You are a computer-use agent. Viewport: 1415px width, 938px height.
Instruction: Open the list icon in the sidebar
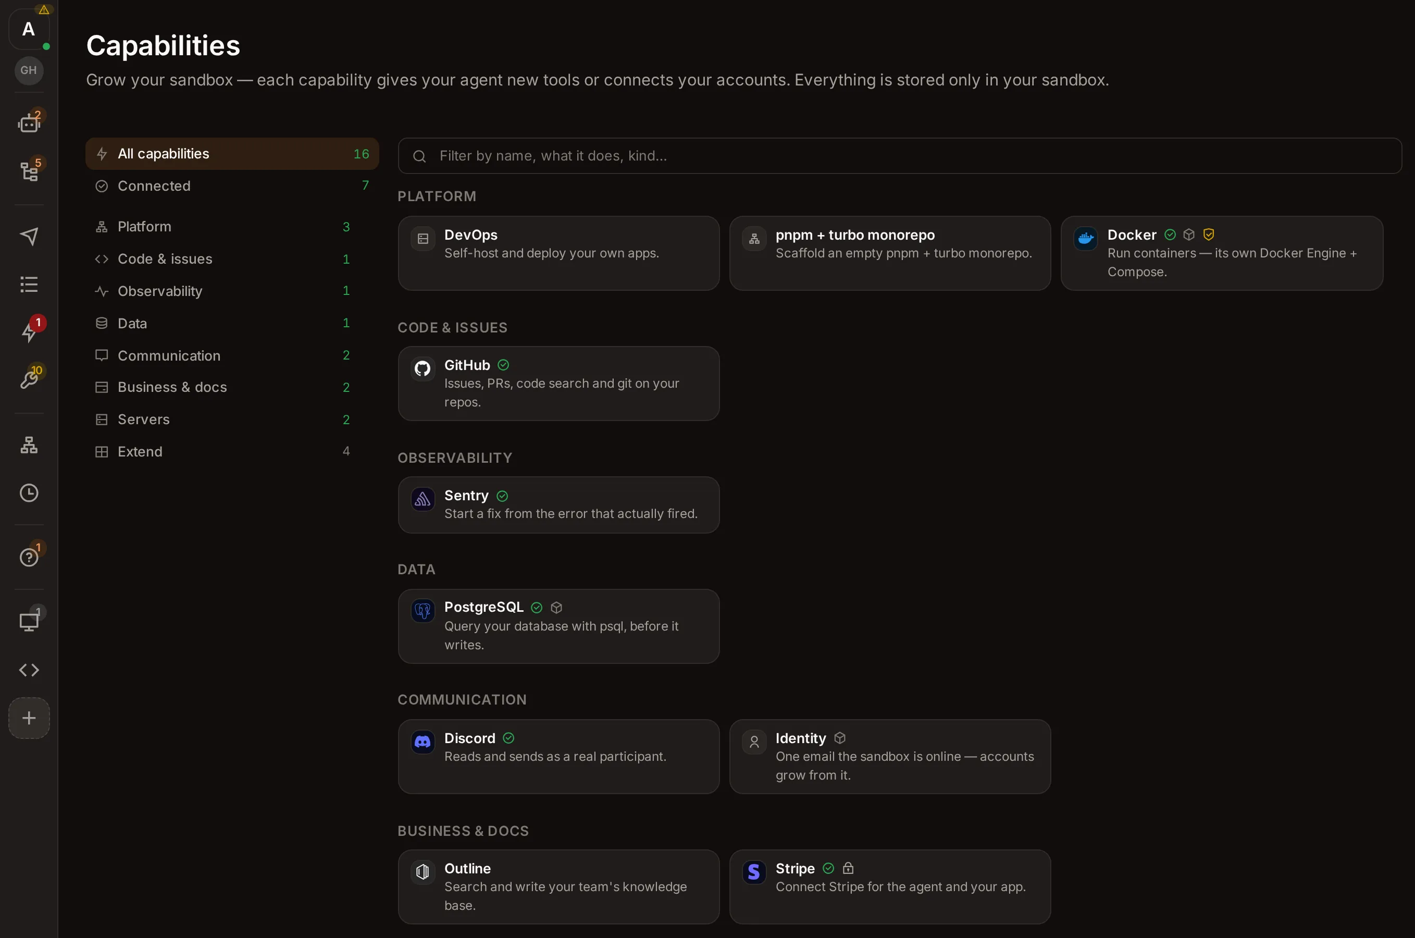point(29,284)
